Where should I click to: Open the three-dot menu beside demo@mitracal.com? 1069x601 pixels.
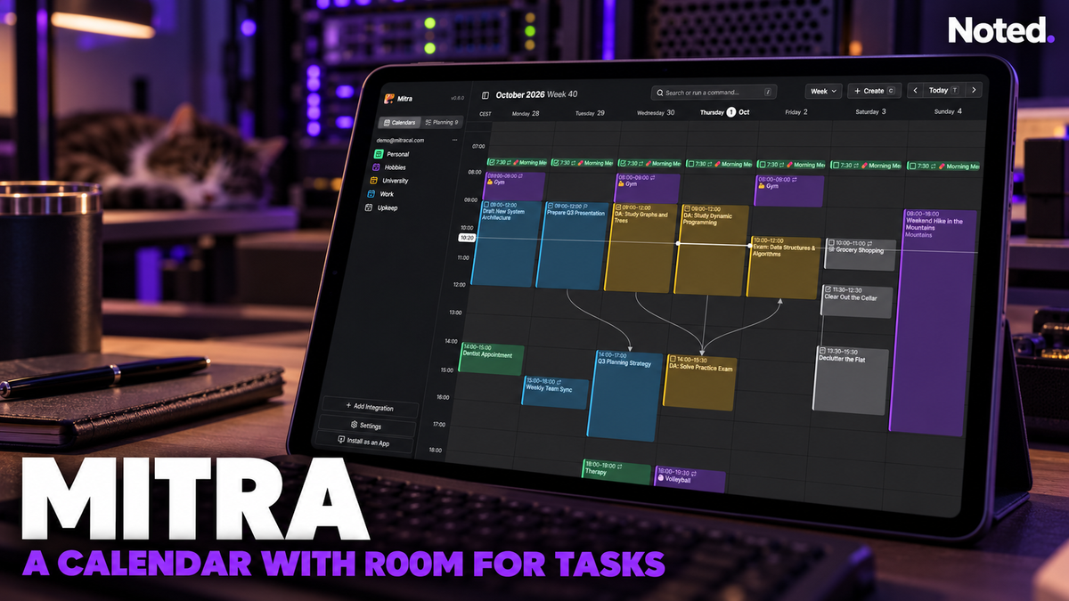[x=454, y=140]
